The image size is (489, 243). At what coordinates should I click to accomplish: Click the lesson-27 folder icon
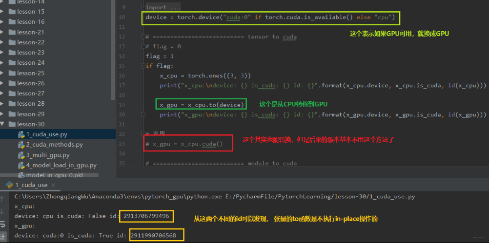[x=12, y=93]
